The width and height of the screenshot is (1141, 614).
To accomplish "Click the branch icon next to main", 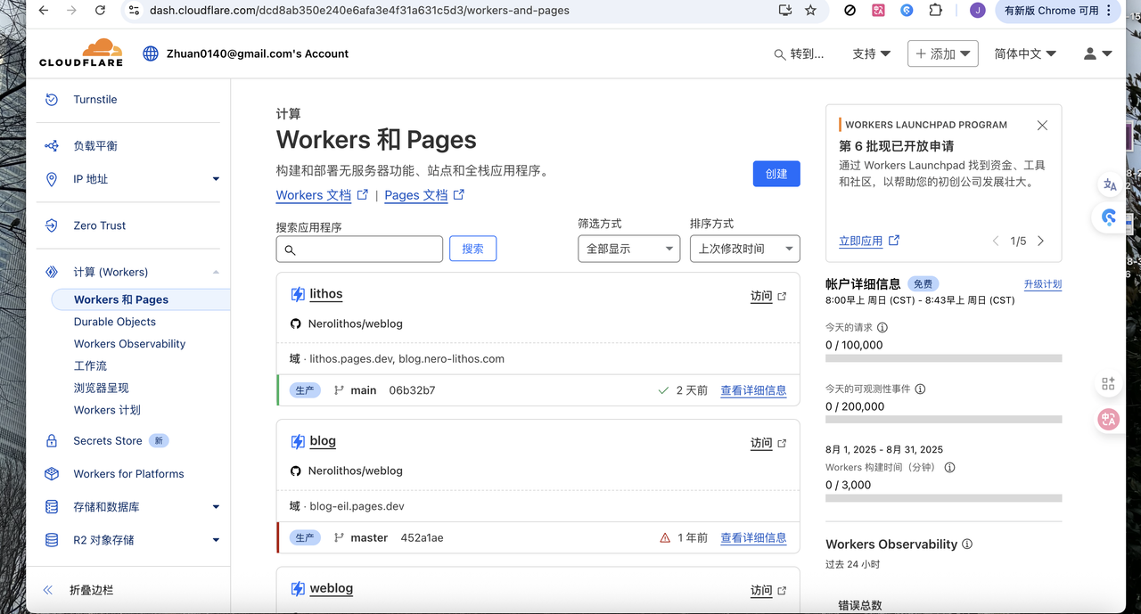I will [x=339, y=390].
